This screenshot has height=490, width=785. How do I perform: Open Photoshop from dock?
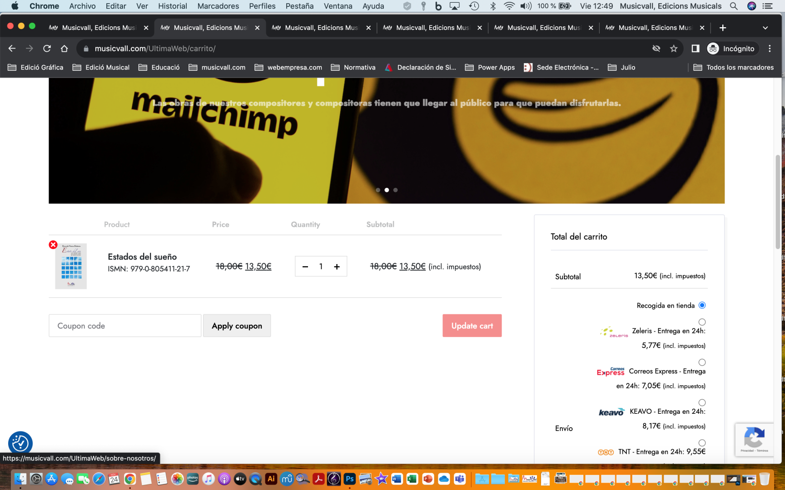pyautogui.click(x=349, y=479)
